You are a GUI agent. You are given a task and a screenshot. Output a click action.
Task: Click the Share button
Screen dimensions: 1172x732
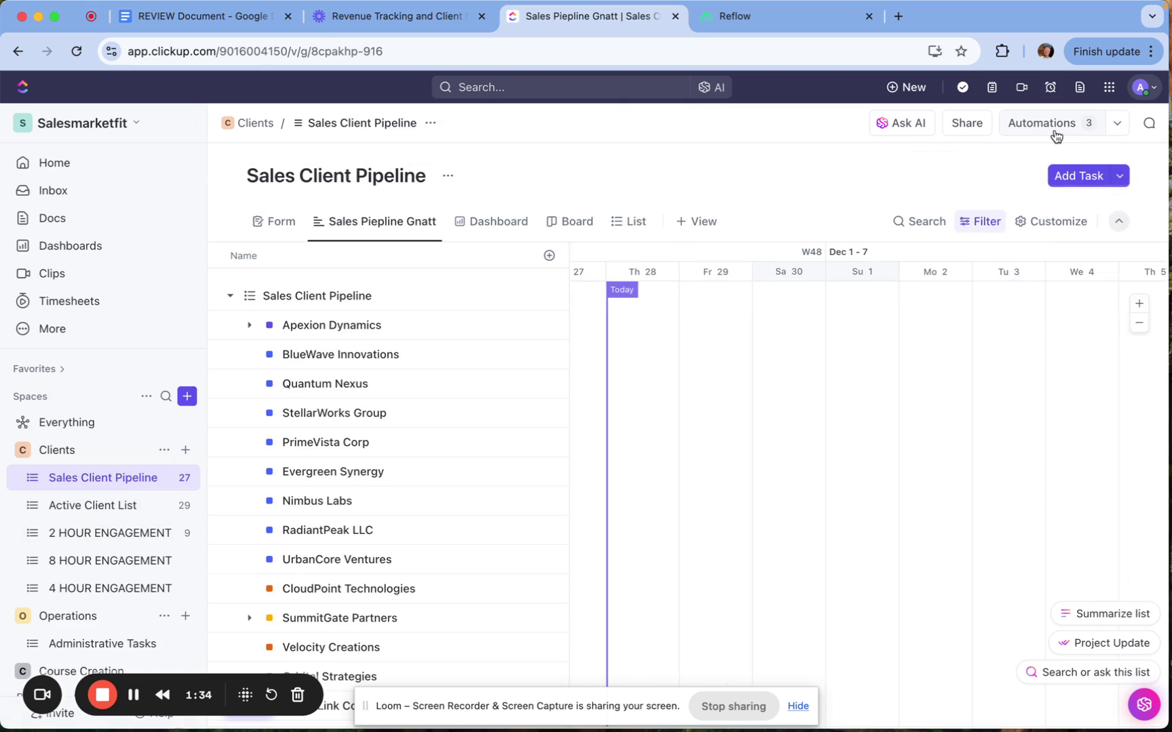click(x=966, y=123)
